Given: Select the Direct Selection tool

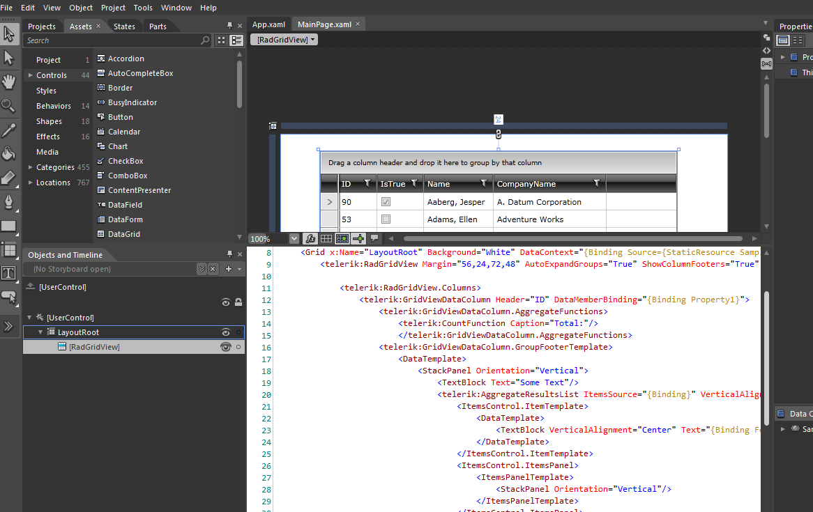Looking at the screenshot, I should [x=9, y=57].
